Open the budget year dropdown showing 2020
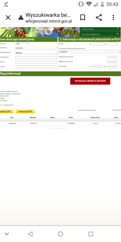121x242 pixels. pyautogui.click(x=22, y=44)
